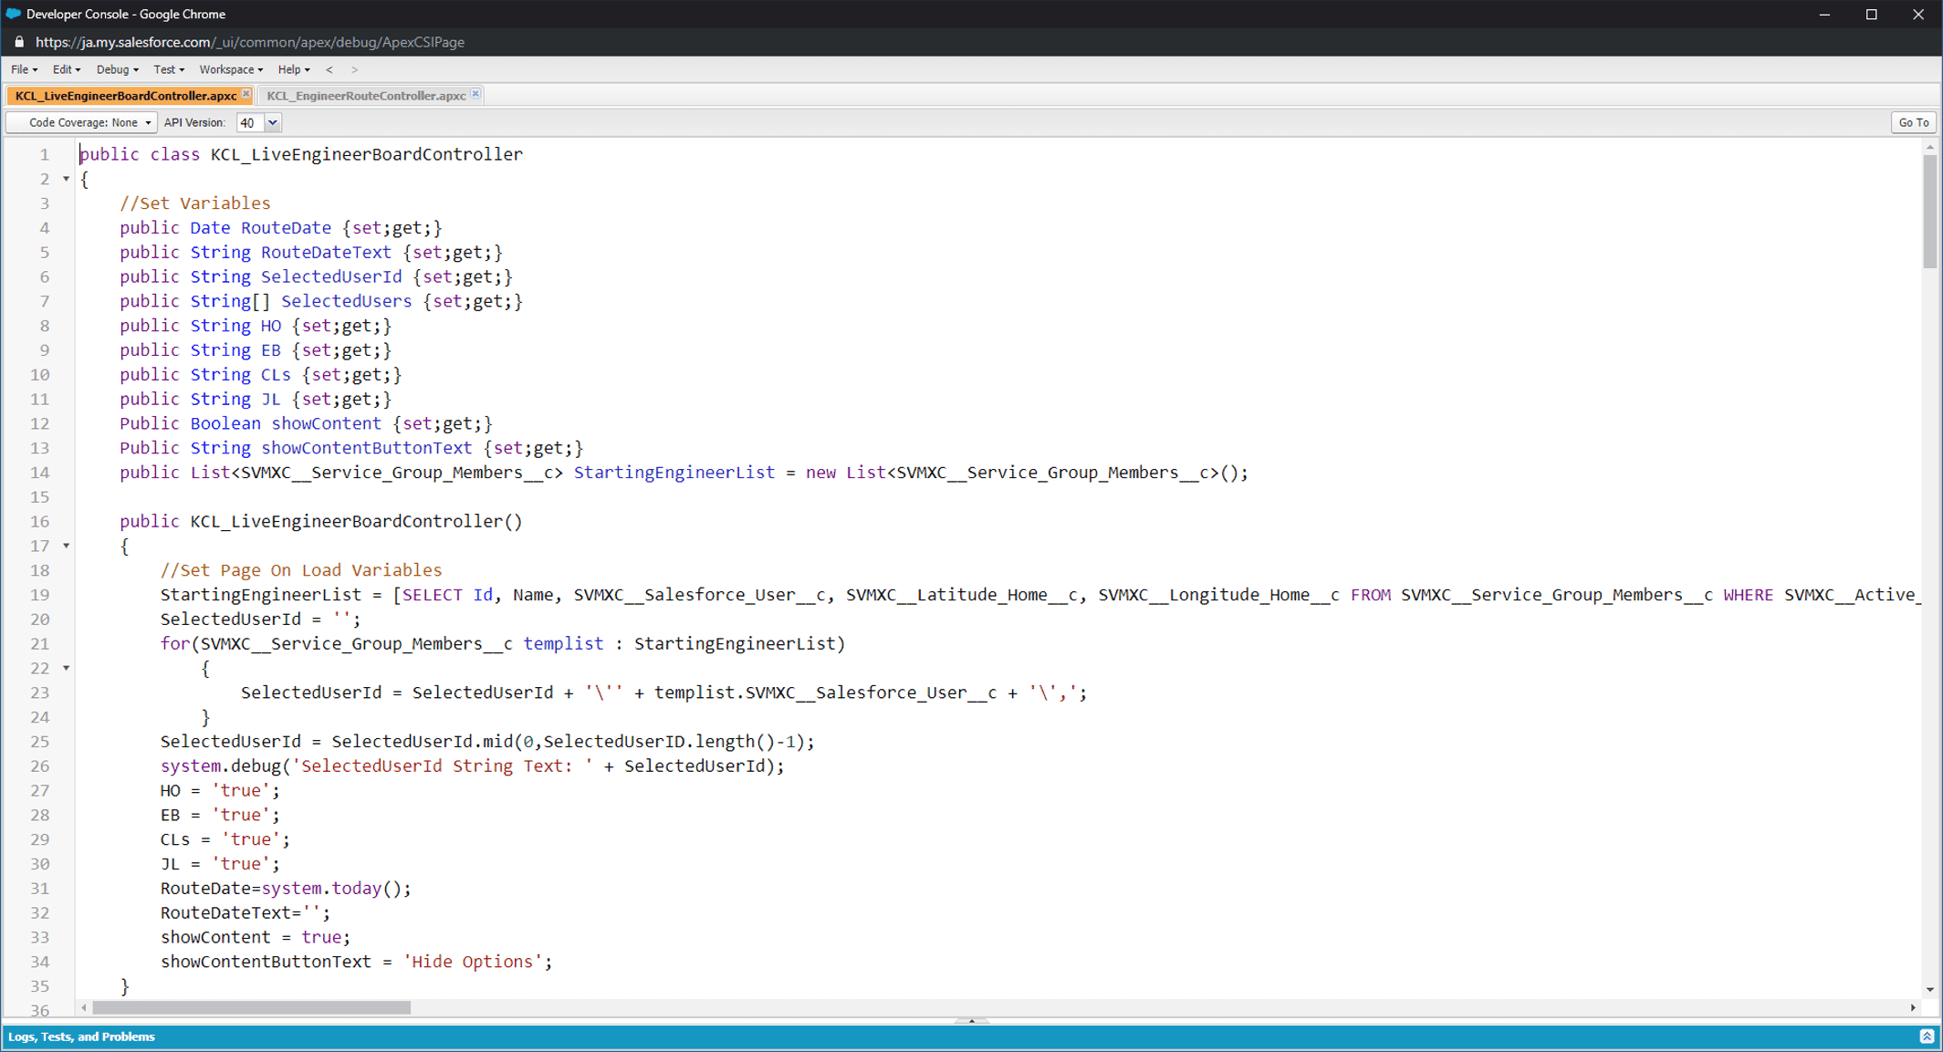Open the File menu
Screen dimensions: 1943x1052
(24, 69)
